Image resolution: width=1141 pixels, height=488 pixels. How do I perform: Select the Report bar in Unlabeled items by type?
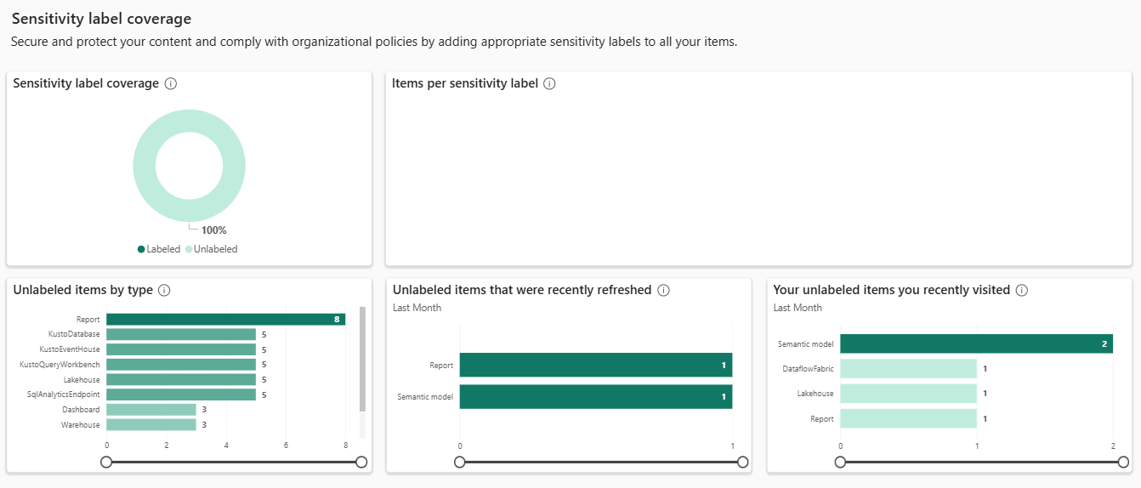(225, 320)
